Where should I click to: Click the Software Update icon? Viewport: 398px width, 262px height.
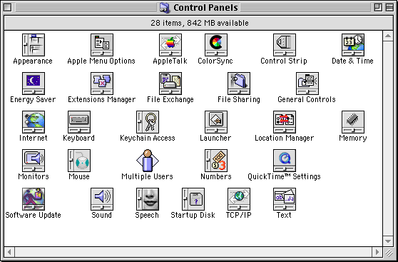[34, 199]
